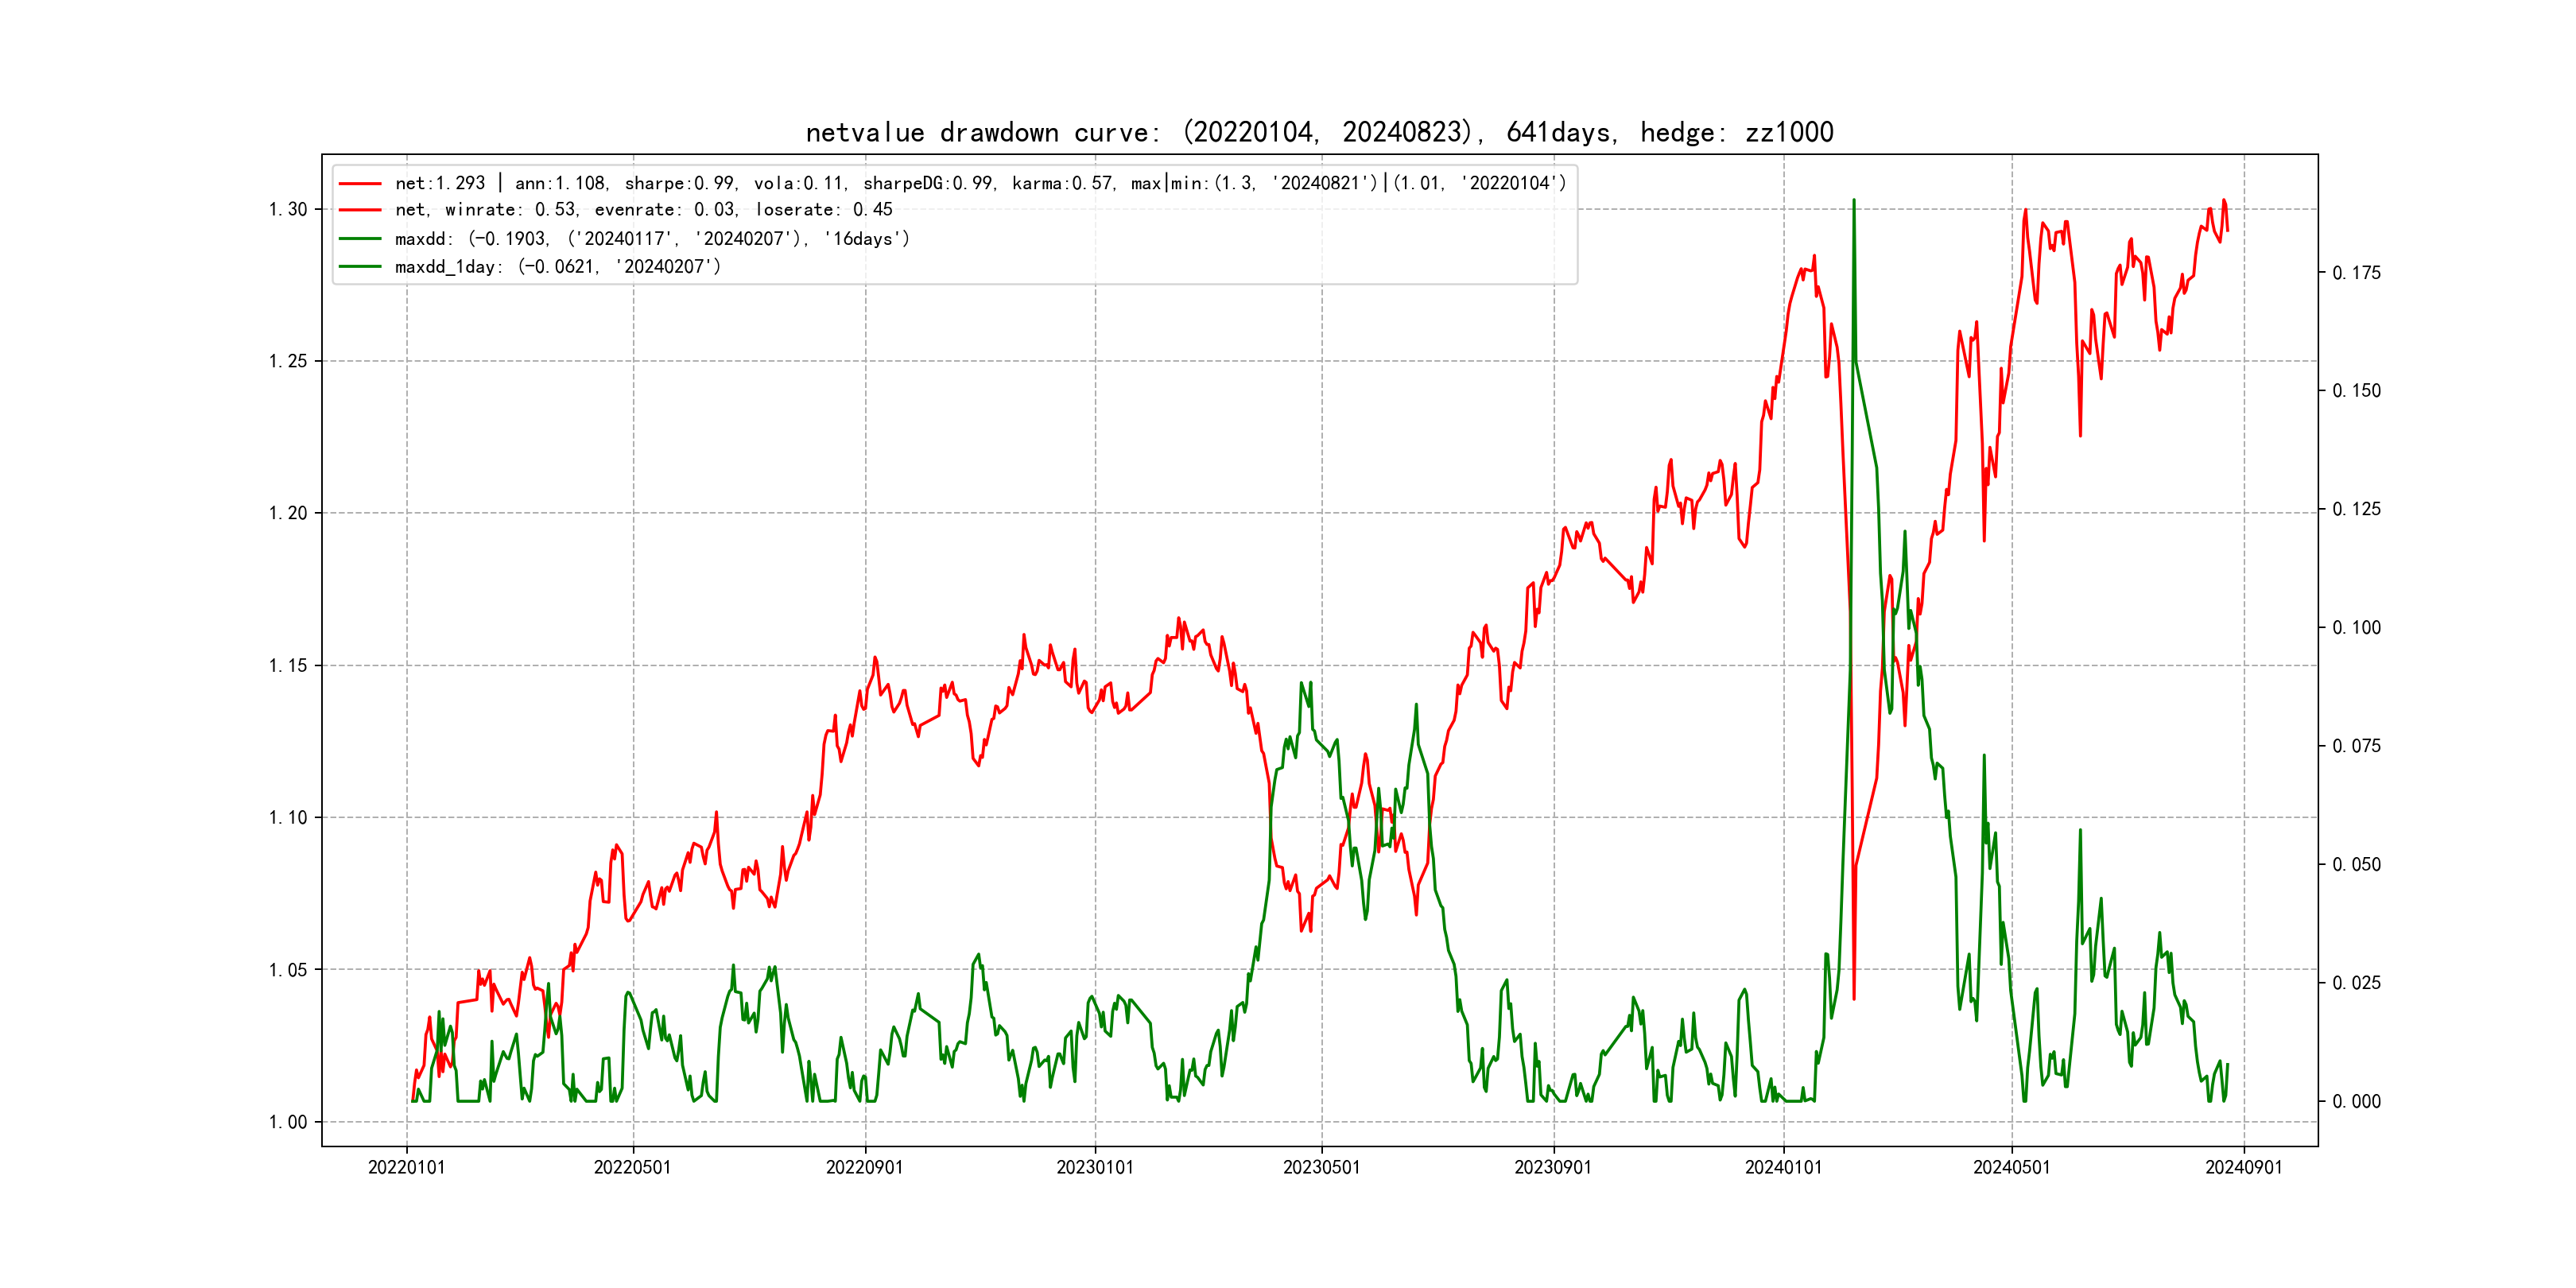
Task: Click the red swatch beside winrate legend entry
Action: click(x=360, y=210)
